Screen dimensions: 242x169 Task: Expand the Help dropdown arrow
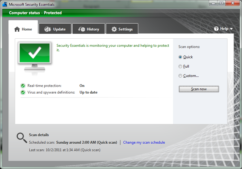(x=231, y=29)
